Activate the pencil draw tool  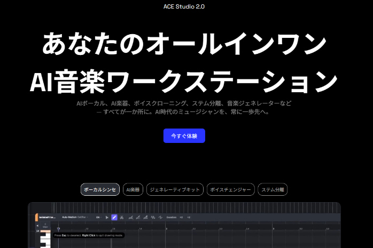click(114, 217)
